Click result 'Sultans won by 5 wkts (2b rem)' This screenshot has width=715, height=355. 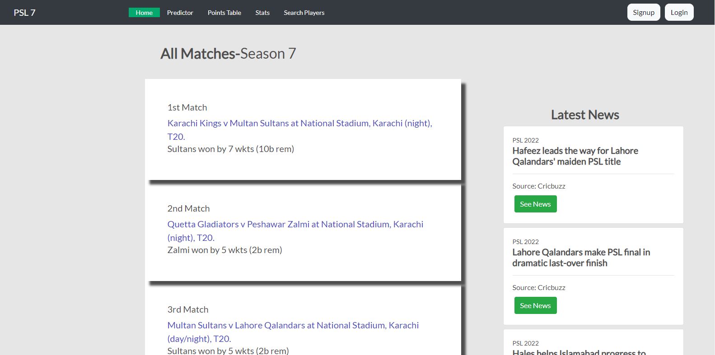click(x=228, y=350)
